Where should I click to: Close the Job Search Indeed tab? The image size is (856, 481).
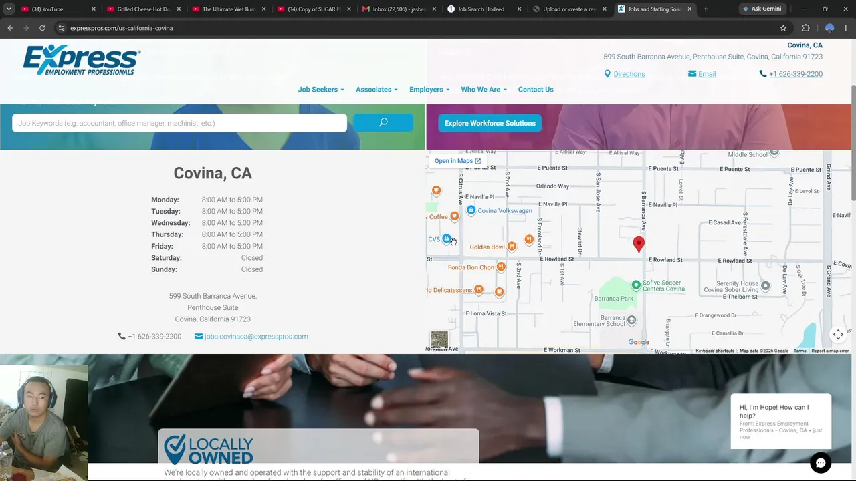click(x=519, y=9)
